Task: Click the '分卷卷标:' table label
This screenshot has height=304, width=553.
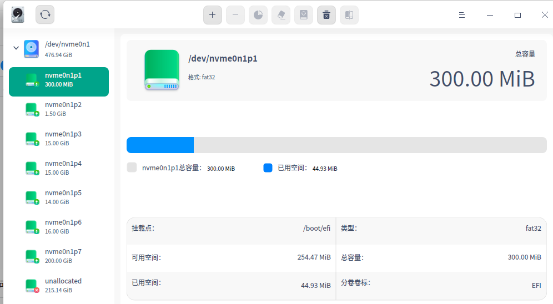Action: (x=355, y=282)
